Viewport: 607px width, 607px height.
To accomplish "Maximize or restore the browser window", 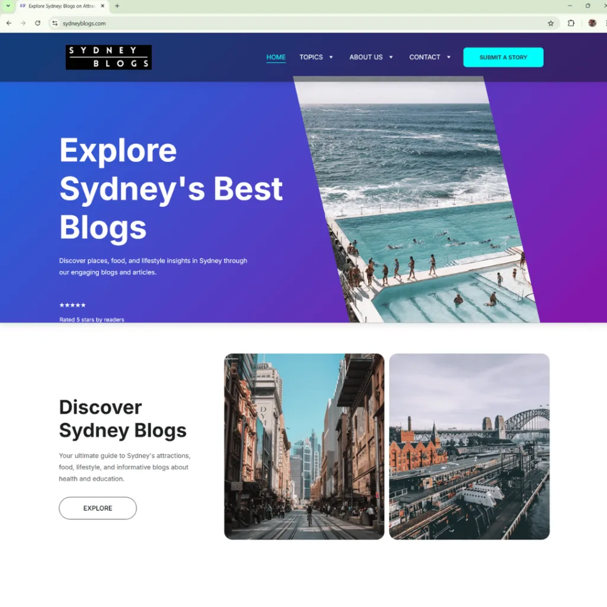I will tap(587, 6).
